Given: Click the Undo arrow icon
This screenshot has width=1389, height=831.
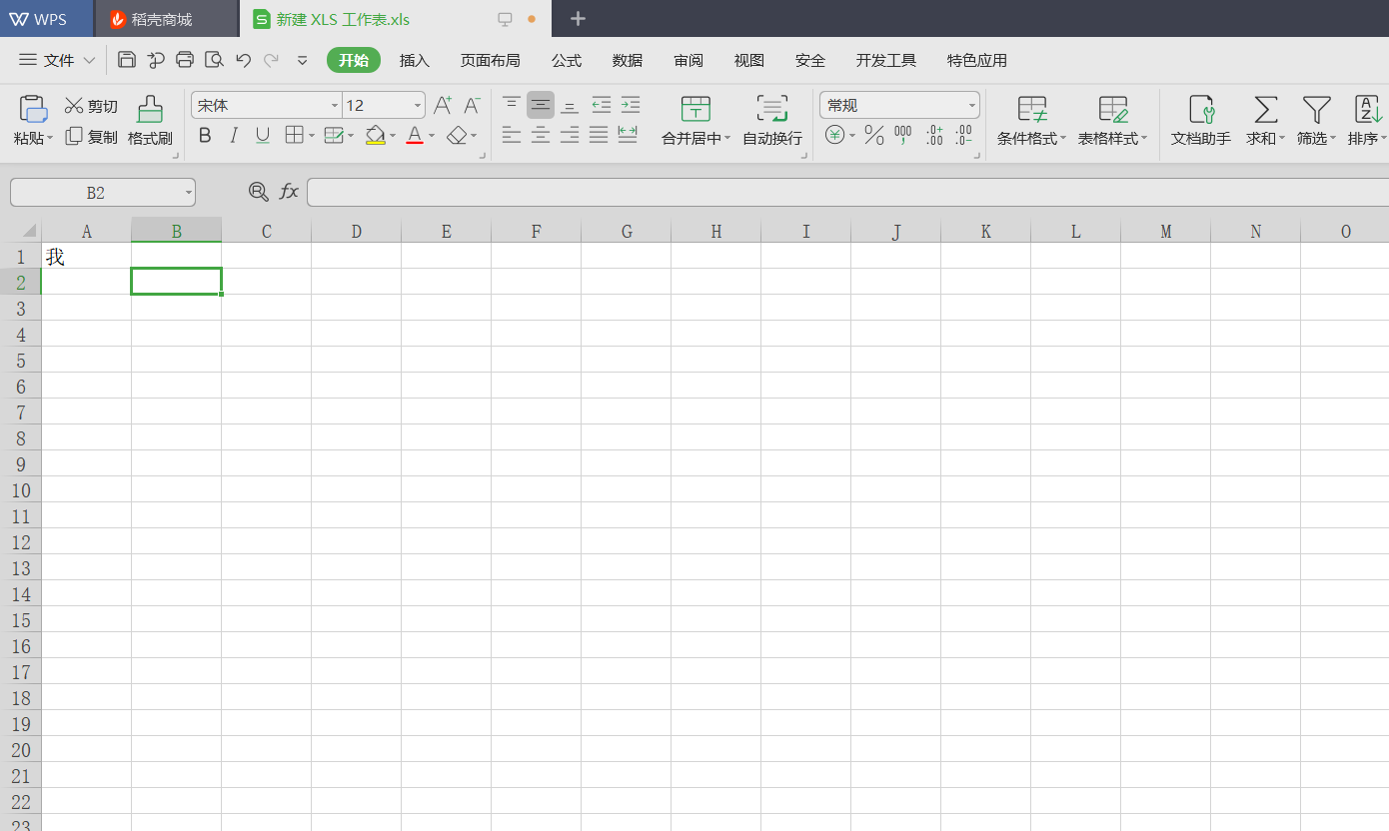Looking at the screenshot, I should pyautogui.click(x=243, y=60).
